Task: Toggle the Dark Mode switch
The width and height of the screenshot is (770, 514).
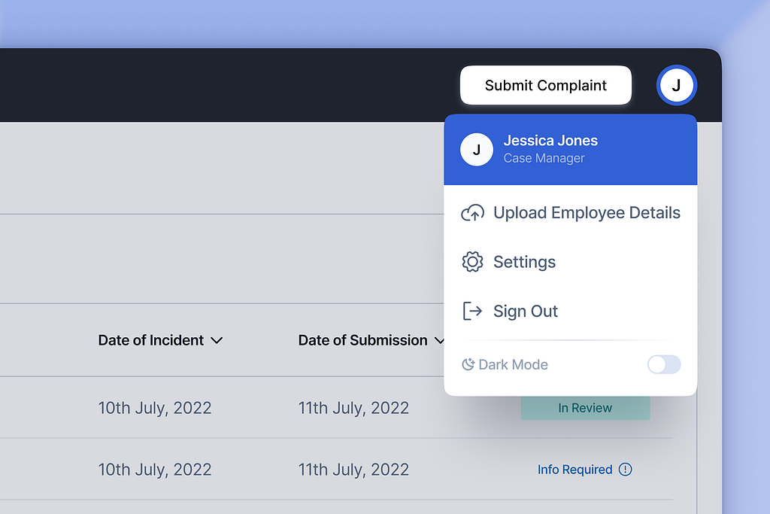Action: click(x=664, y=364)
